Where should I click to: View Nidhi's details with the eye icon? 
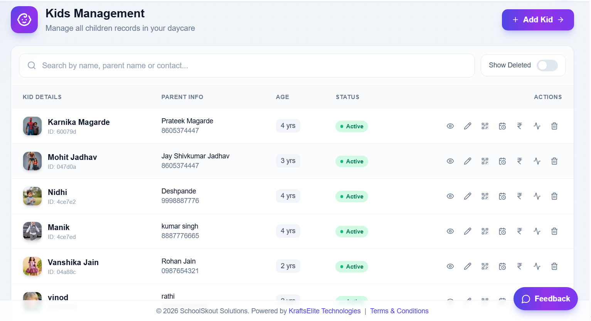(x=450, y=196)
